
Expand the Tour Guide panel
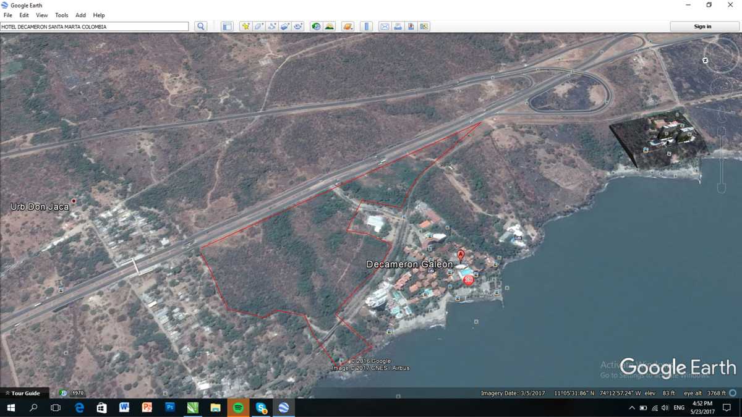coord(23,393)
